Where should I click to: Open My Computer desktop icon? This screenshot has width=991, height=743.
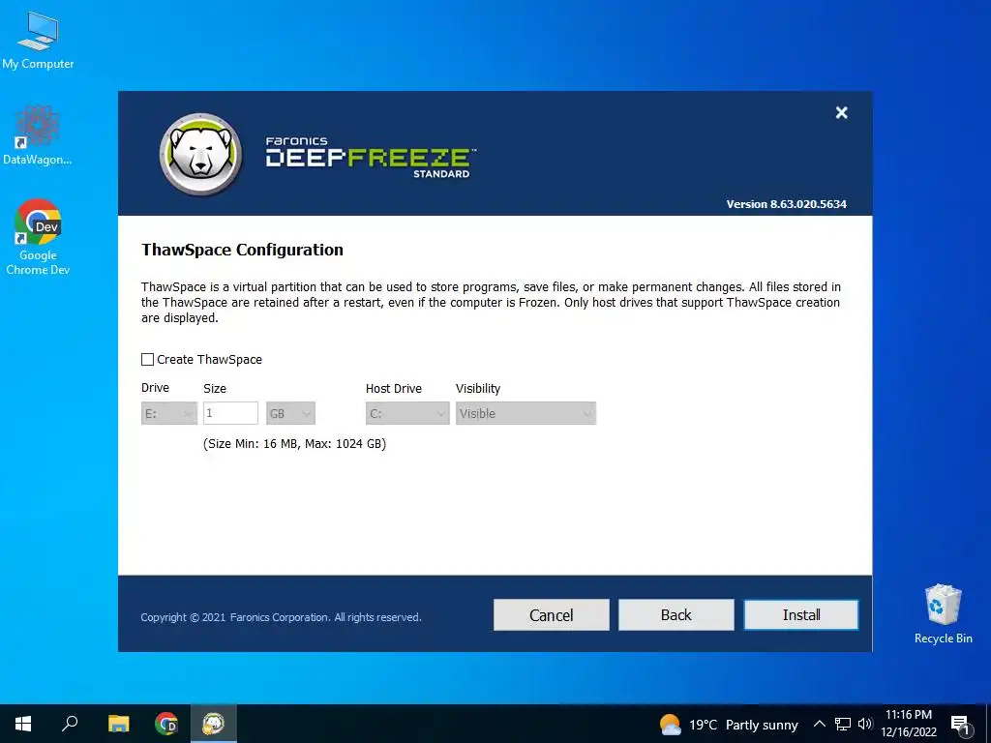click(x=38, y=41)
